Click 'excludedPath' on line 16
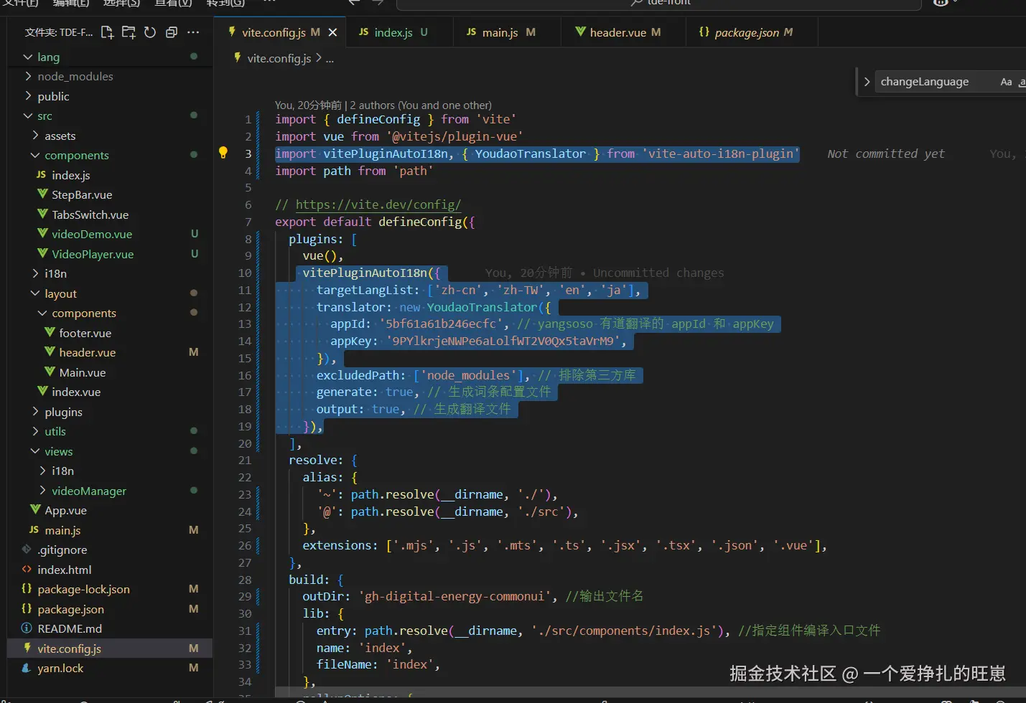Viewport: 1026px width, 703px height. click(358, 375)
